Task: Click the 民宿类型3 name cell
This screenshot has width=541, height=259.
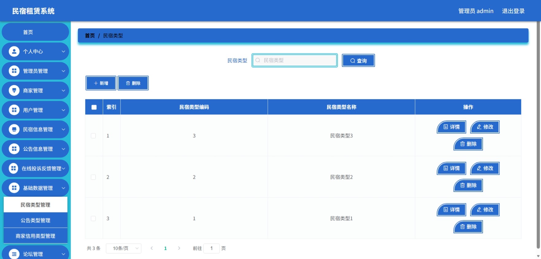Action: [x=341, y=136]
